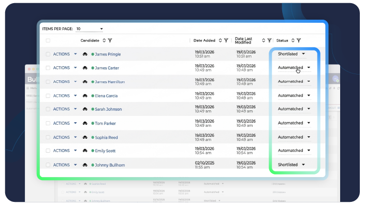This screenshot has height=205, width=365.
Task: Filter the Date Last Modified column
Action: 269,40
